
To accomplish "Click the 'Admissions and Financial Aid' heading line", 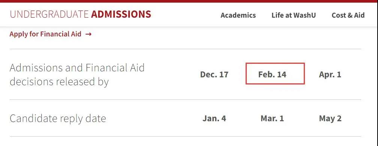I will tap(77, 68).
